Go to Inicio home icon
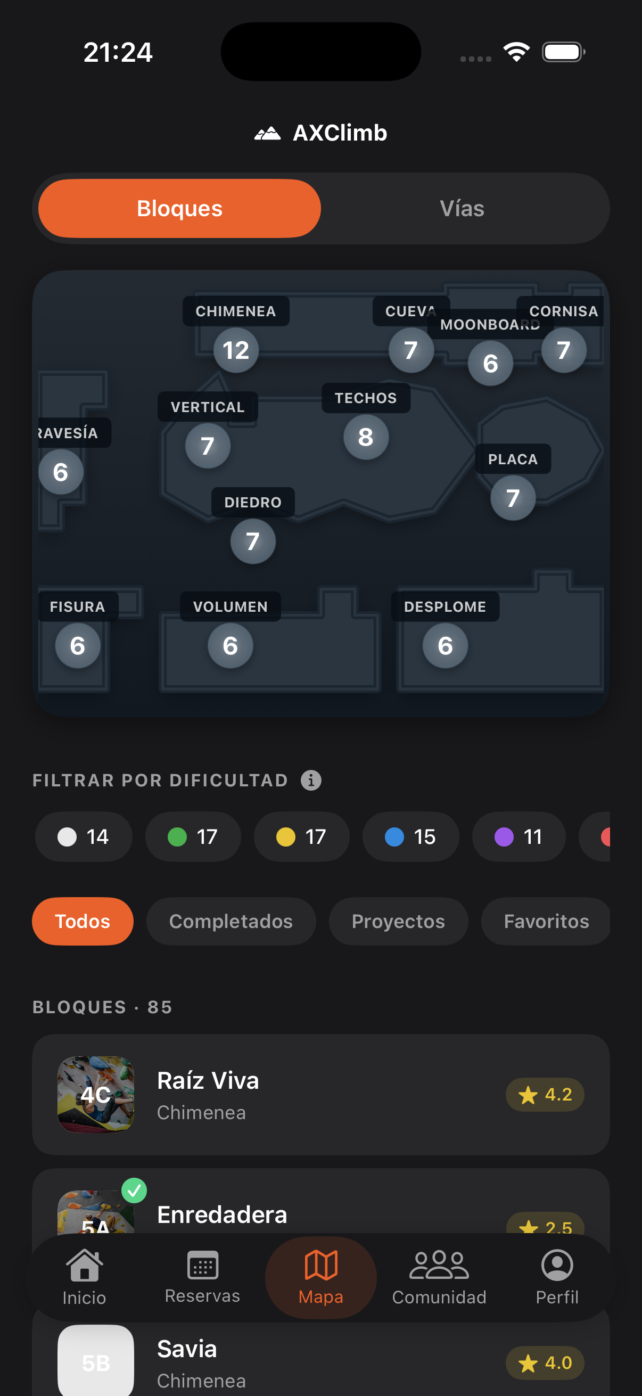Image resolution: width=642 pixels, height=1396 pixels. (85, 1265)
